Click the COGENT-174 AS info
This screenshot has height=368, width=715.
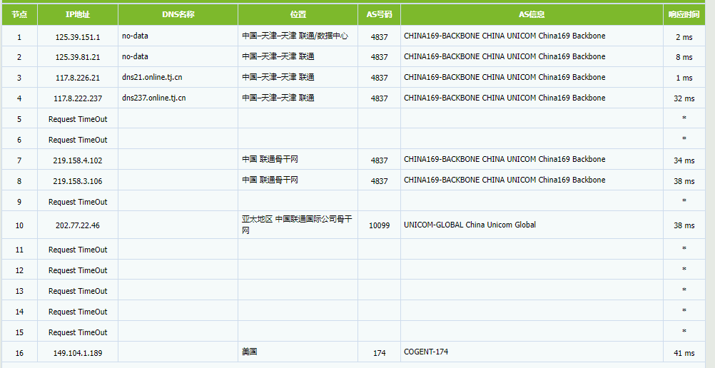(x=426, y=352)
